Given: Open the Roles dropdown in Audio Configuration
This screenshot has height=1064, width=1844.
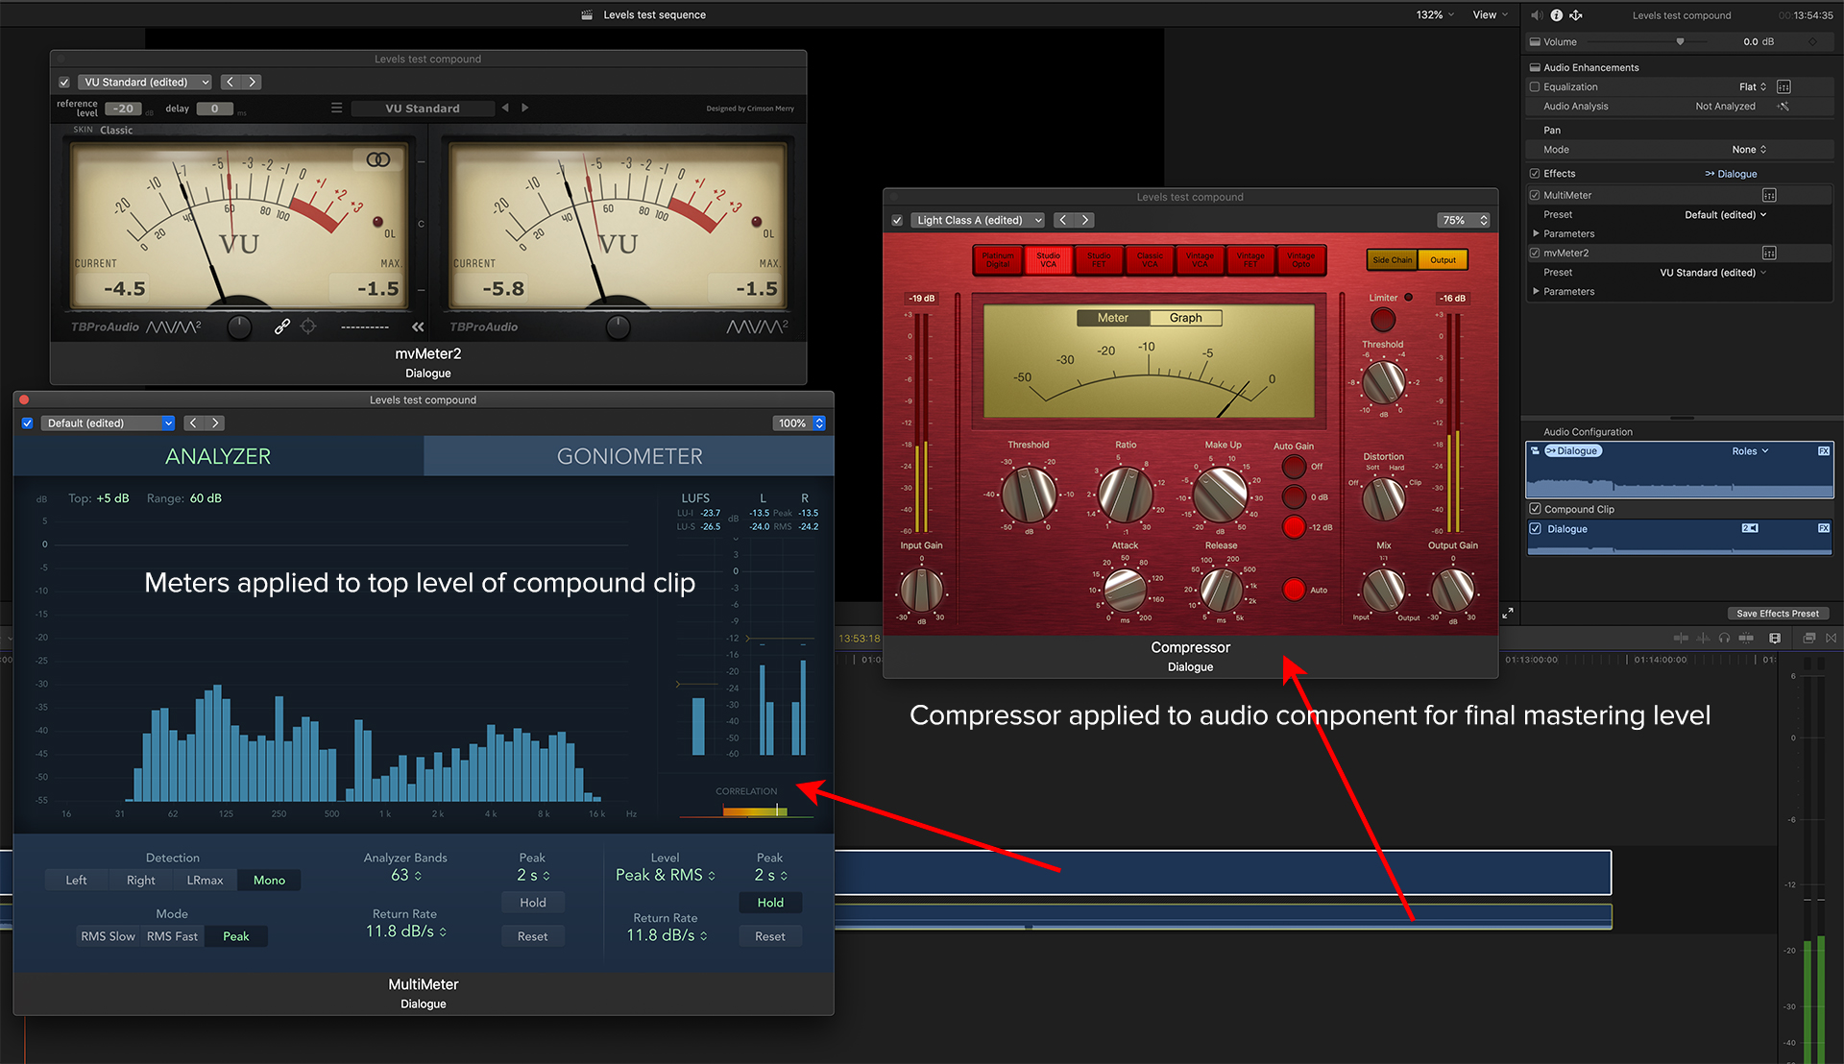Looking at the screenshot, I should coord(1750,451).
